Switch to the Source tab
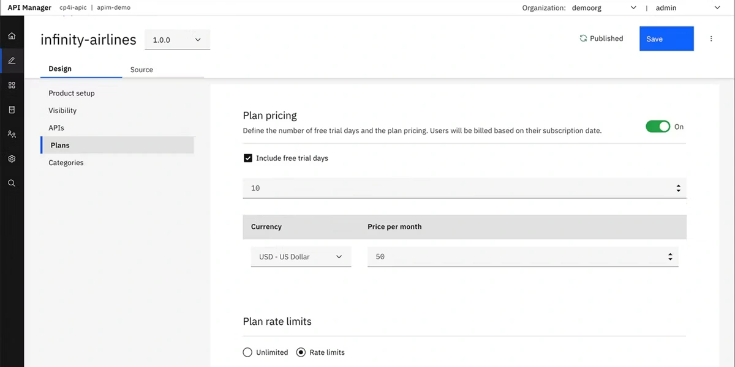 tap(141, 70)
